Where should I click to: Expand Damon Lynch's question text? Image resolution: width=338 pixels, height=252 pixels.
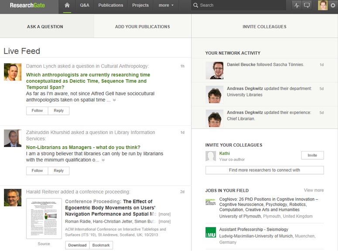114,100
